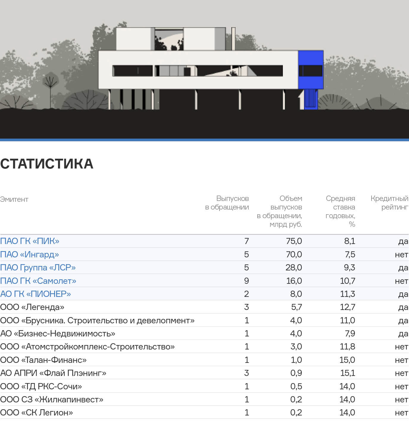Open the ПАО ГК «ПИК» issuer link
Screen dimensions: 409x433
click(30, 241)
